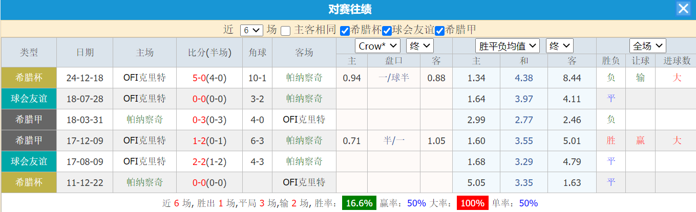Click home team OFI克里特 in 24-12-18 row

pyautogui.click(x=144, y=78)
